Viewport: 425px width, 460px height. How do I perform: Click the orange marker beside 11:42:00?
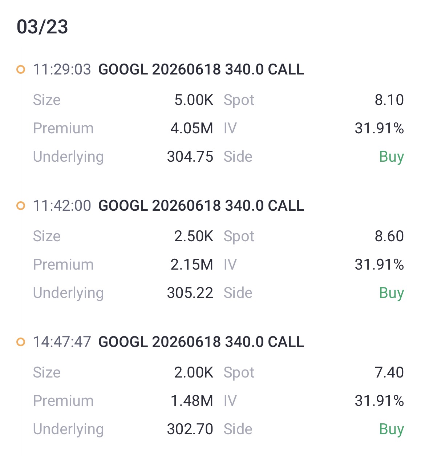click(x=21, y=206)
